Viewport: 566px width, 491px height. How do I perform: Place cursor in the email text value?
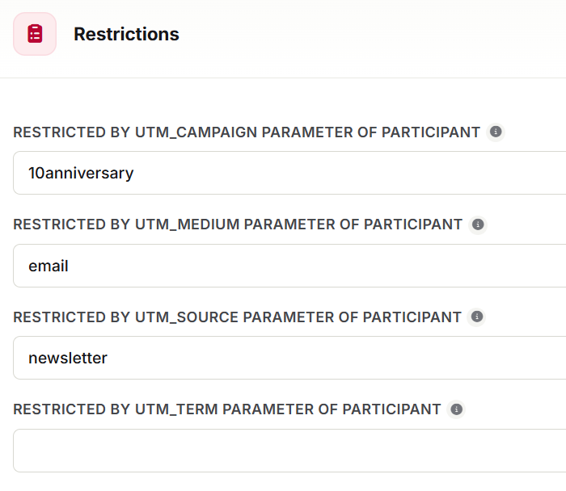tap(49, 266)
